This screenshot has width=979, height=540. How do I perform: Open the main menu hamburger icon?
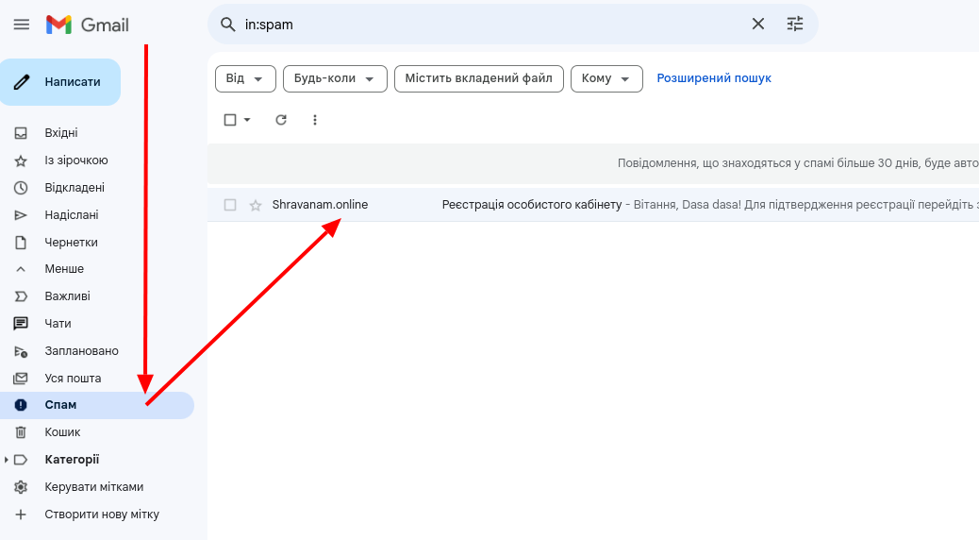pos(21,25)
